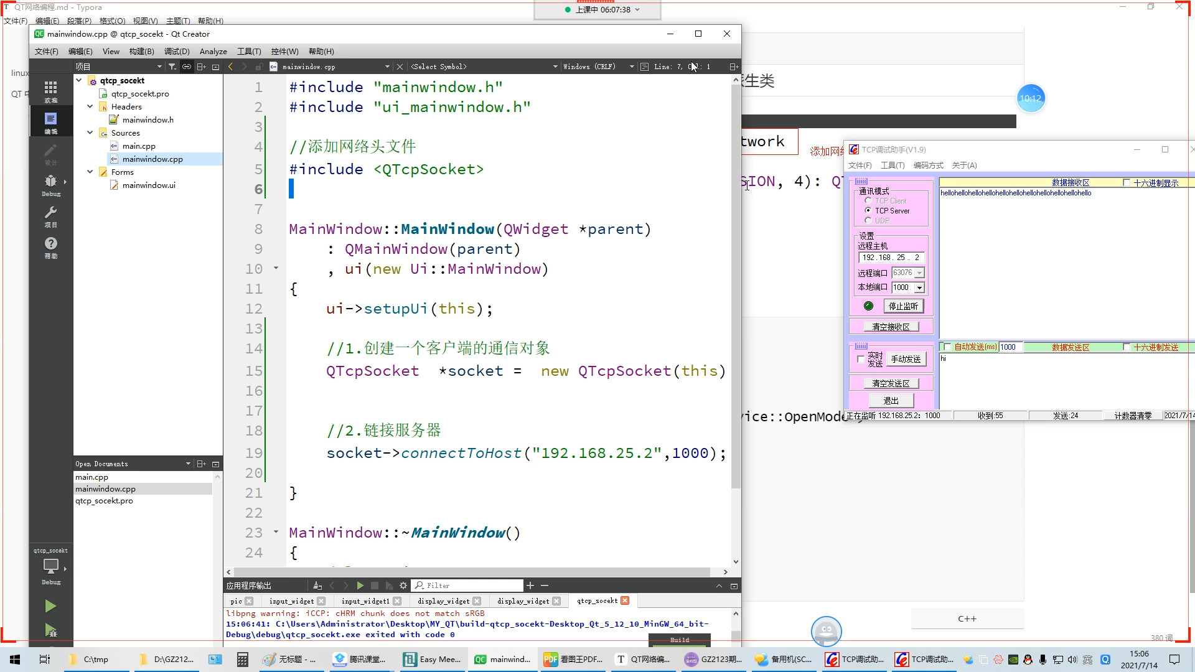Open 构建(B) Build menu
Screen dimensions: 1195x672
point(141,51)
